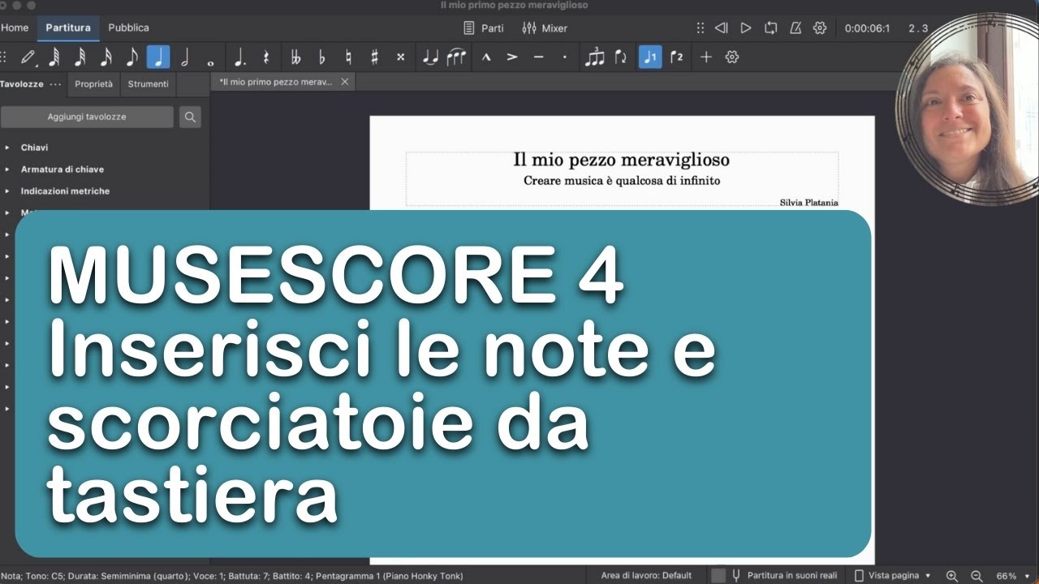
Task: Switch to the Partitura tab
Action: click(68, 28)
